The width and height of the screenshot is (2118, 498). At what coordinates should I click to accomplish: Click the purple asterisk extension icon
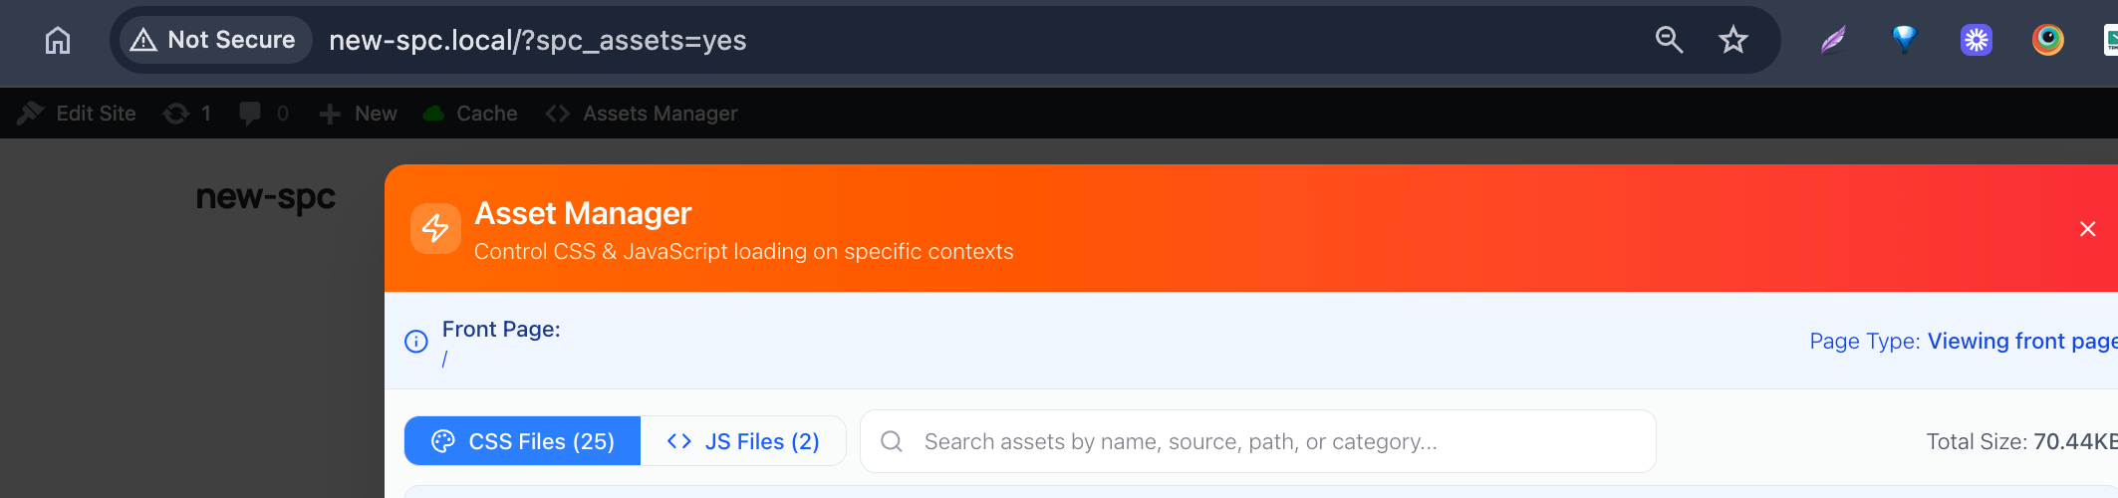click(1976, 40)
